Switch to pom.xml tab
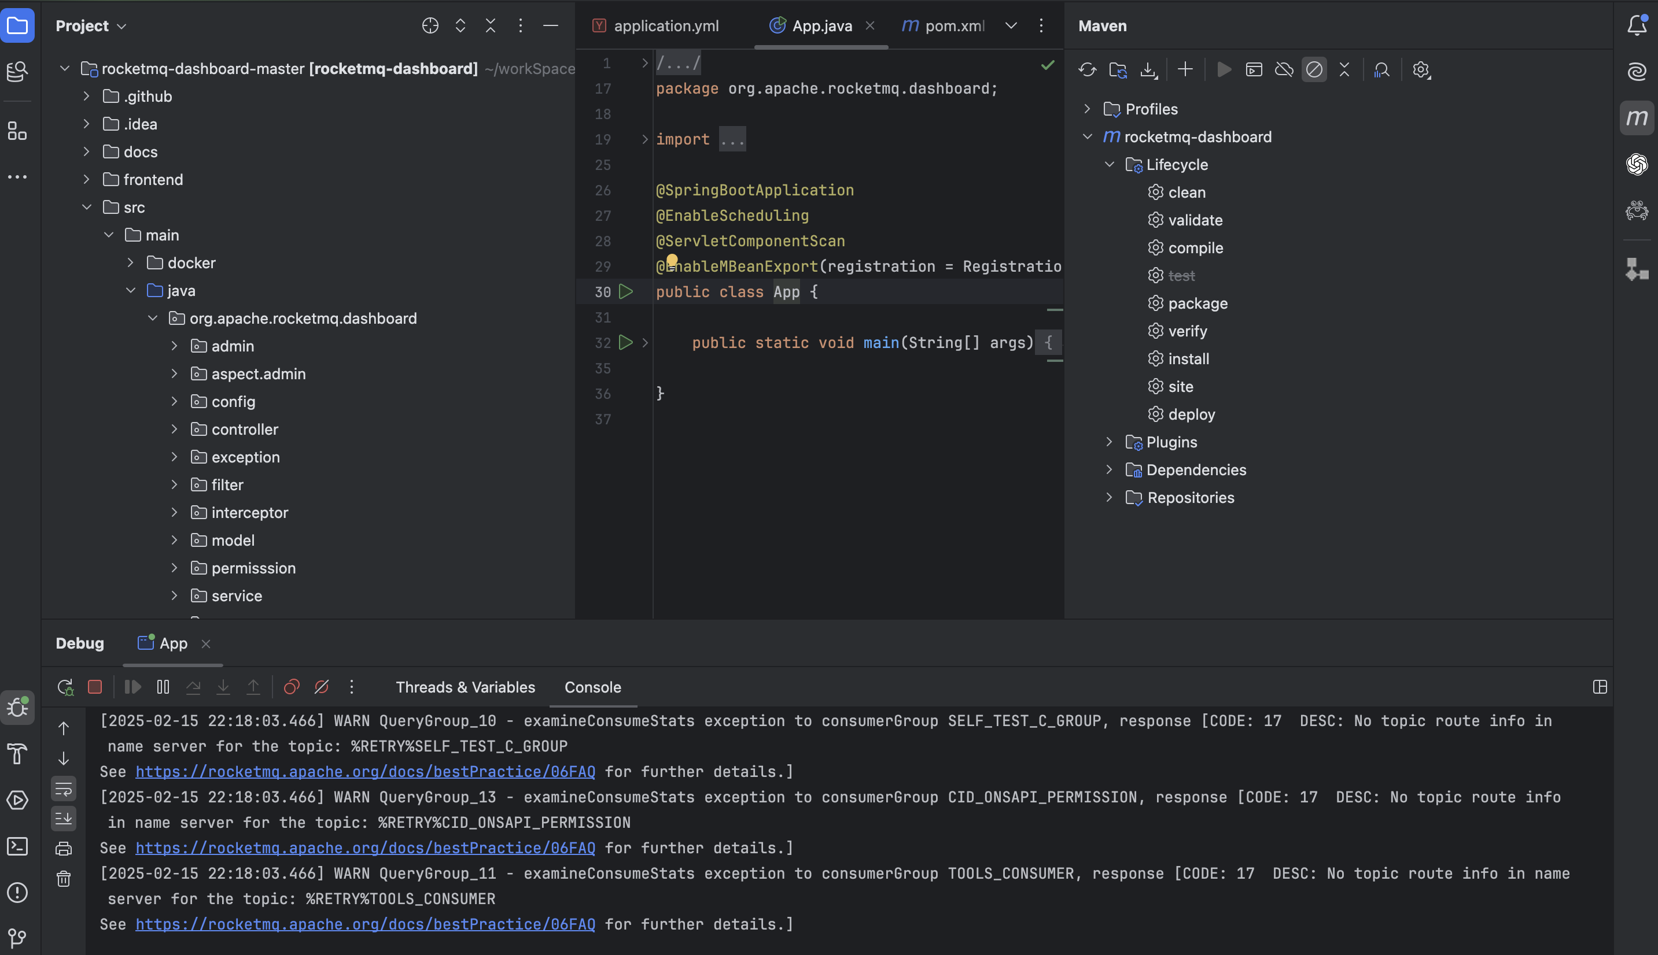 pyautogui.click(x=943, y=25)
